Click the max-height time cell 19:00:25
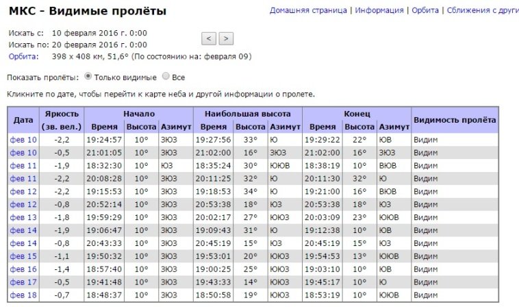This screenshot has width=519, height=307. tap(213, 269)
